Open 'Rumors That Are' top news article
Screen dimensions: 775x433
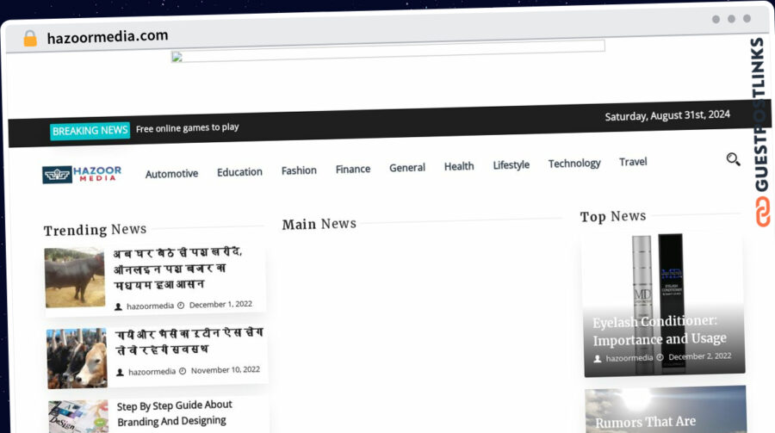click(645, 422)
